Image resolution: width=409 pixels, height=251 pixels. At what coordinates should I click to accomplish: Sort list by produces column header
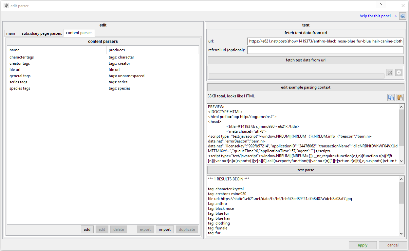(153, 50)
